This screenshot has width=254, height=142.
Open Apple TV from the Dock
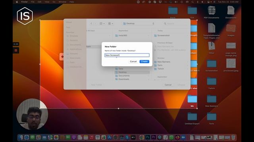tap(133, 137)
